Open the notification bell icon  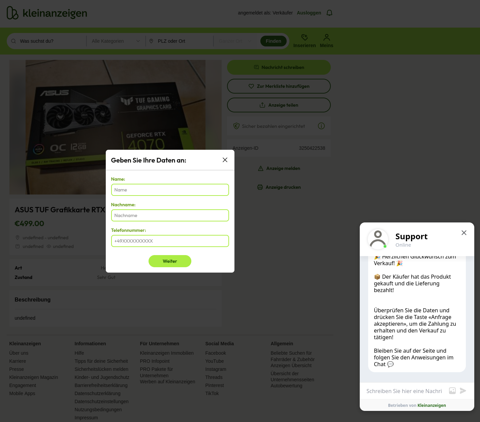tap(329, 13)
